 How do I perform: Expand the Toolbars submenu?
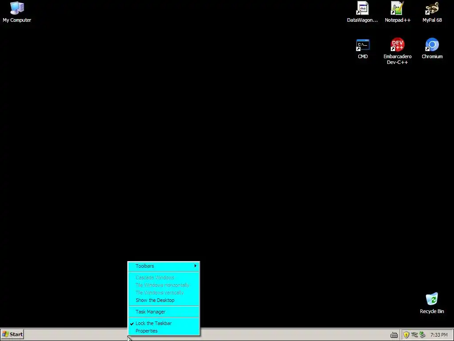click(x=164, y=266)
